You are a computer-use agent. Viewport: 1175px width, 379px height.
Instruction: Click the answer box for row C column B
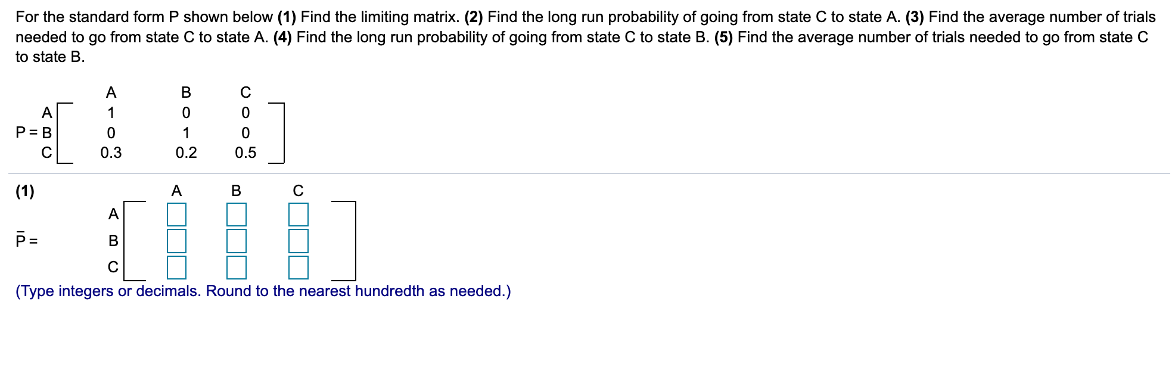pyautogui.click(x=236, y=268)
